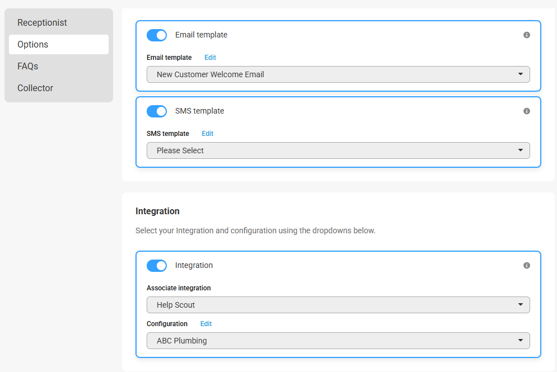Image resolution: width=557 pixels, height=372 pixels.
Task: Click the arrow on the Please Select field
Action: coord(521,150)
